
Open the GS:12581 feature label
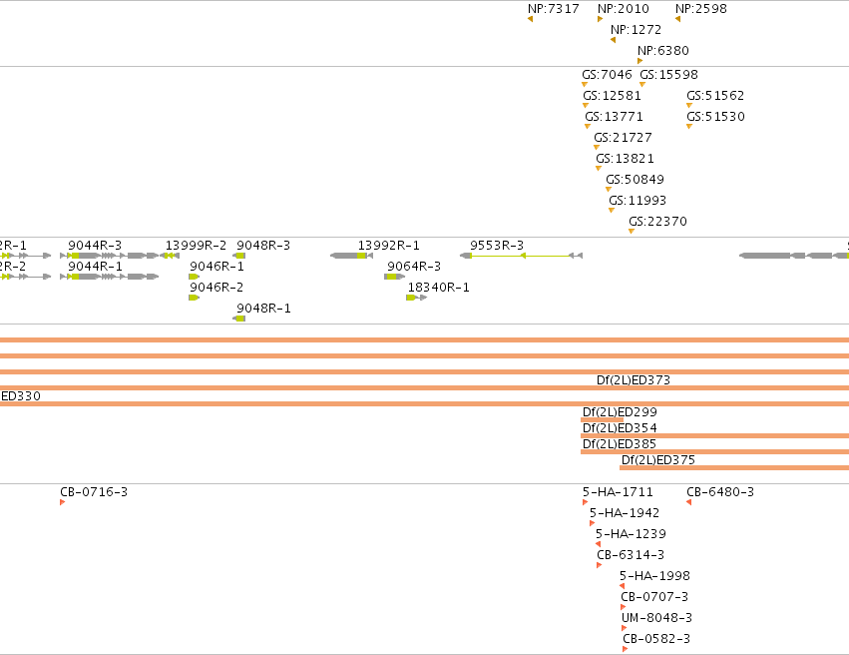pyautogui.click(x=613, y=96)
